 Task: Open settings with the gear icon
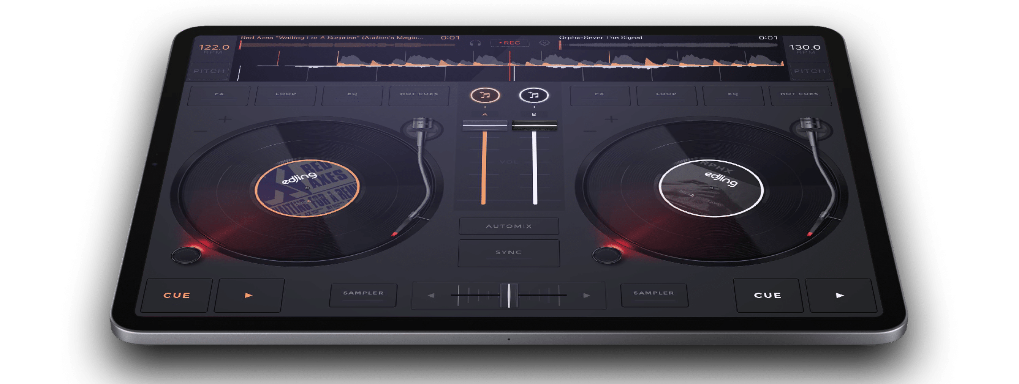click(545, 43)
